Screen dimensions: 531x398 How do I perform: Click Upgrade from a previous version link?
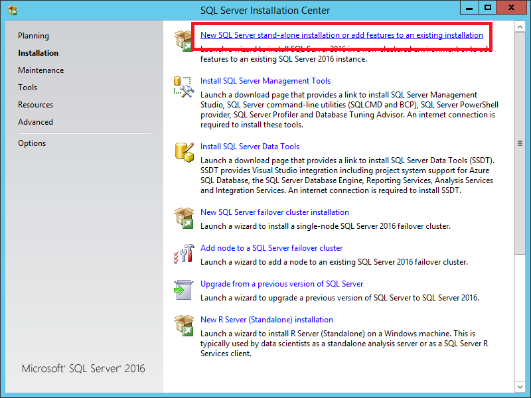[x=281, y=284]
